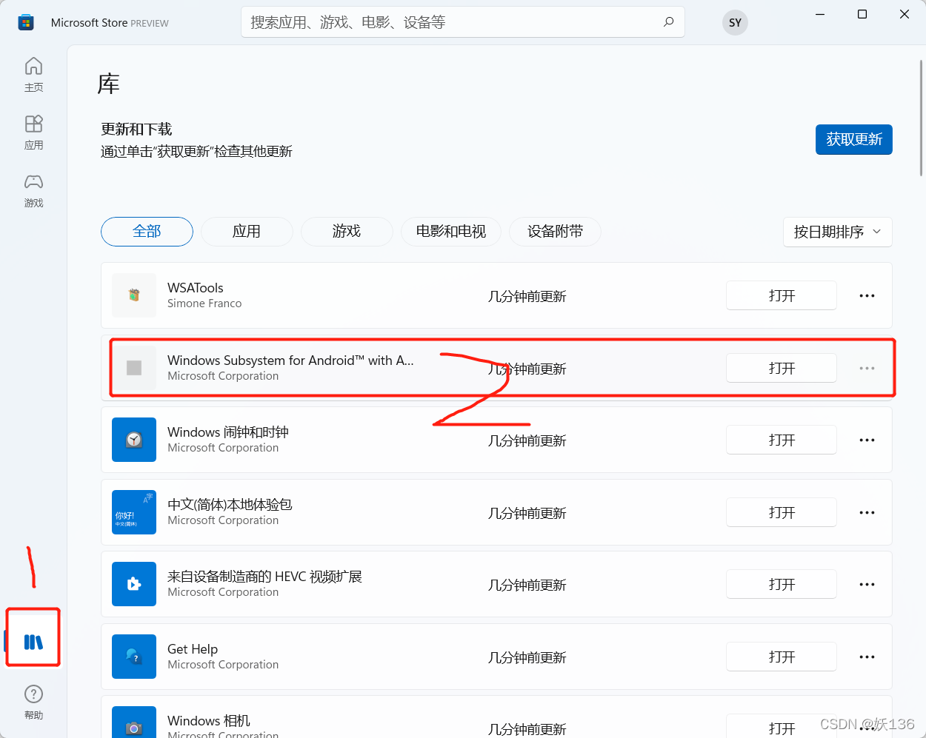The height and width of the screenshot is (738, 926).
Task: Open more options for HEVC 视频扩展
Action: coord(867,584)
